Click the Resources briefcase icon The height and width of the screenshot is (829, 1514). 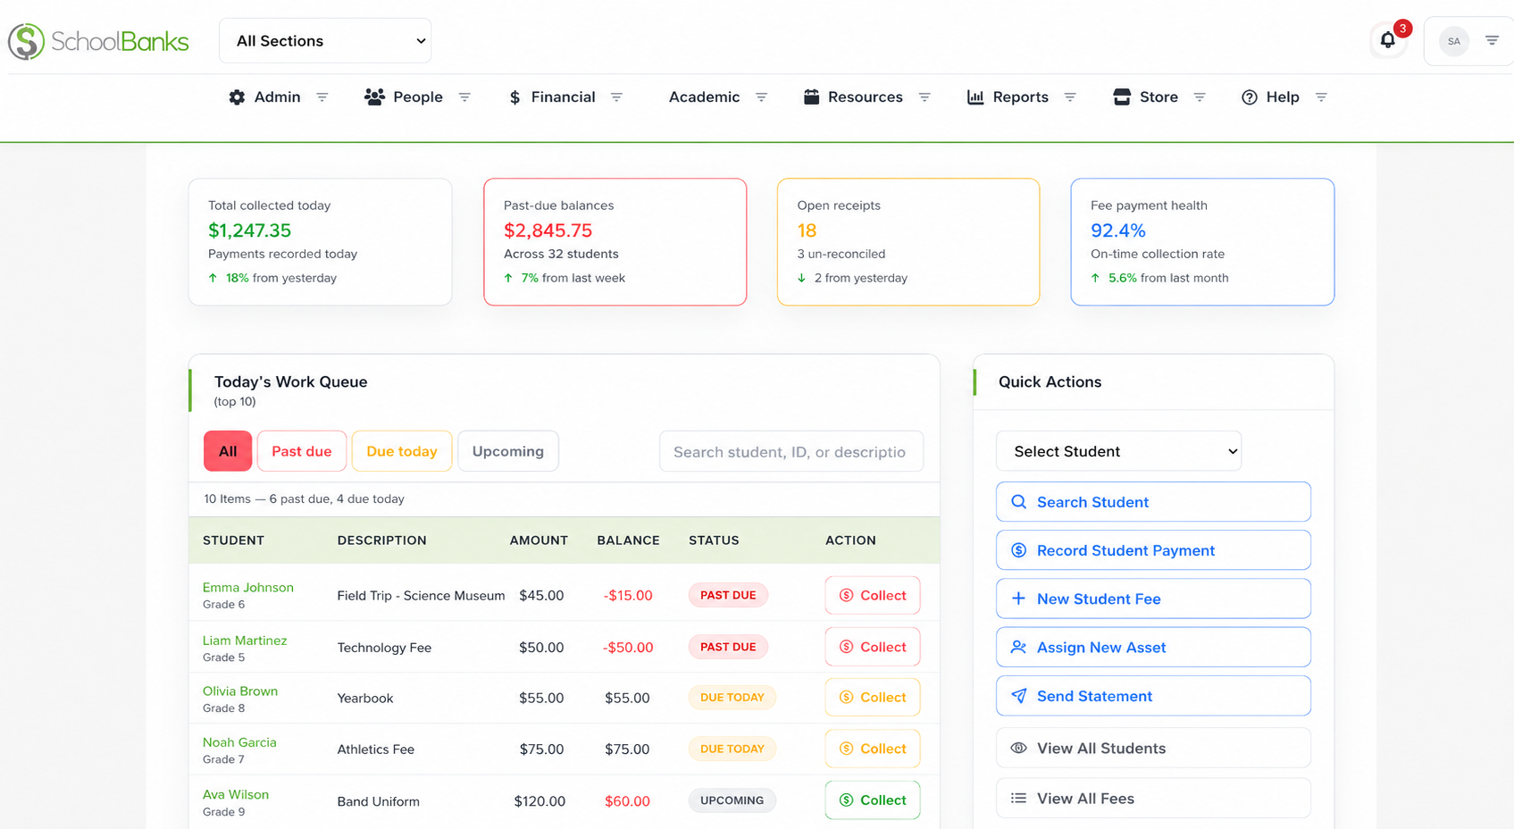click(811, 96)
